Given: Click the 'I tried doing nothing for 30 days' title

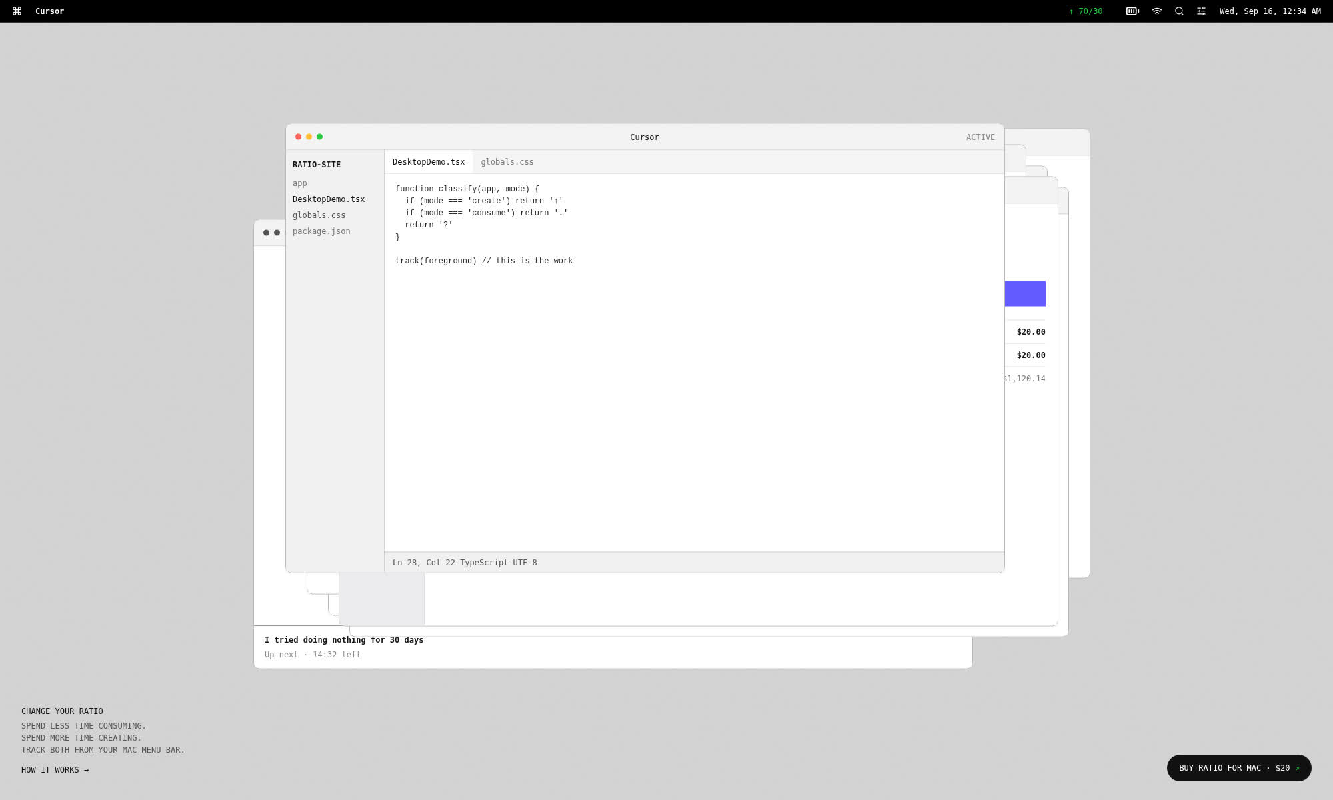Looking at the screenshot, I should click(344, 640).
